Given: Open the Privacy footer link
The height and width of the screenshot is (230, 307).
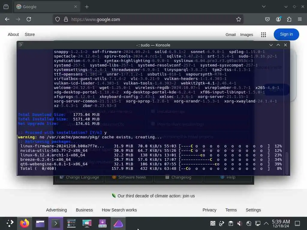Looking at the screenshot, I should tap(209, 210).
